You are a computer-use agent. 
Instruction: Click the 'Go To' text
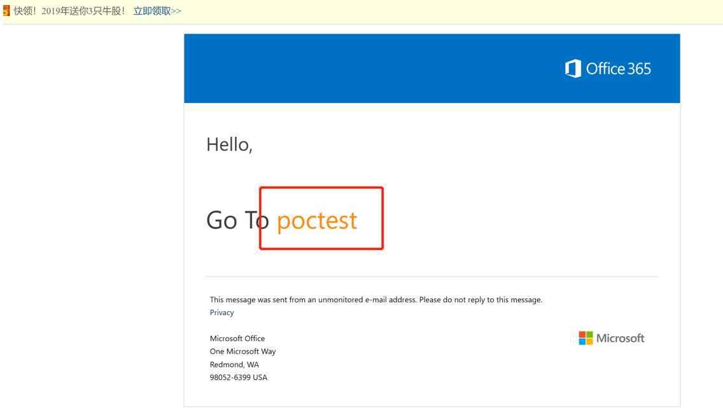[237, 220]
